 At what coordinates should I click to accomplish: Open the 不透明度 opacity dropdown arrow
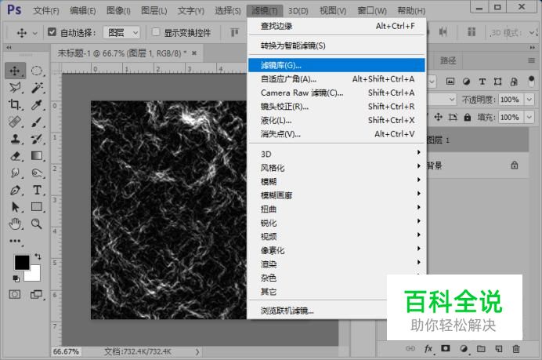click(529, 100)
